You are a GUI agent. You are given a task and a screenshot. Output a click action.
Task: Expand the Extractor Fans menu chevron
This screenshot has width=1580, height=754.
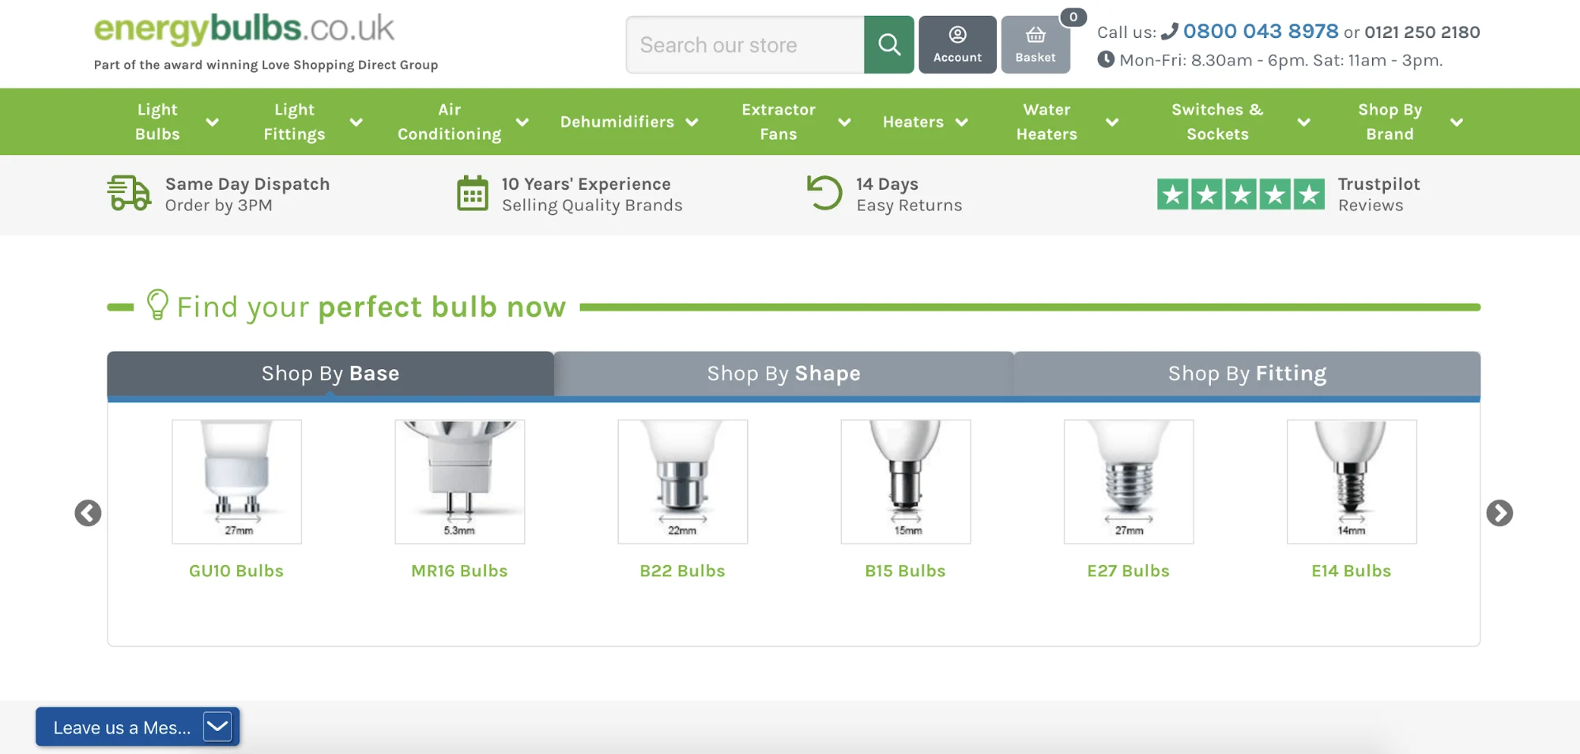point(844,122)
